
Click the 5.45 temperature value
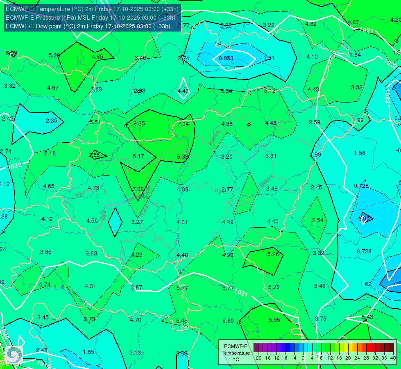pyautogui.click(x=182, y=321)
